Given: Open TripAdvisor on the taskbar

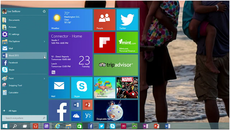Looking at the screenshot, I should 135,126.
